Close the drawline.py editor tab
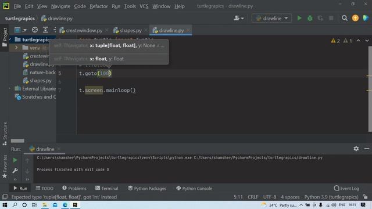 pos(188,30)
